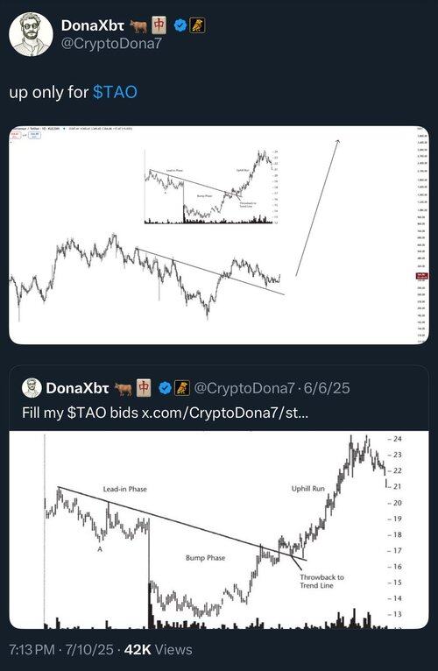Open the quoted tweet's small avatar

coord(32,388)
